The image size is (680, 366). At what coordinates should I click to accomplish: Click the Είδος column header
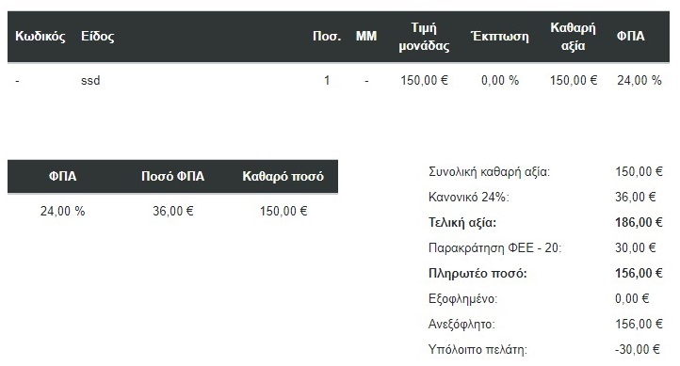point(98,36)
